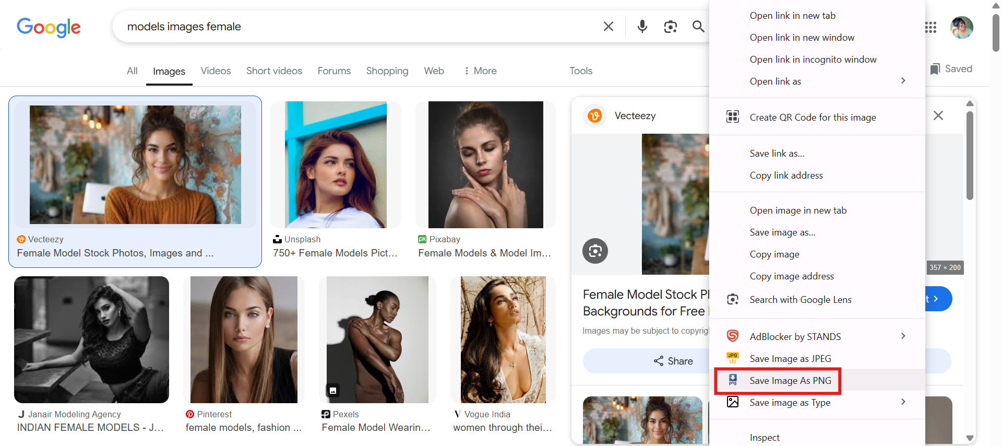Click the magnifying glass search icon

[698, 26]
